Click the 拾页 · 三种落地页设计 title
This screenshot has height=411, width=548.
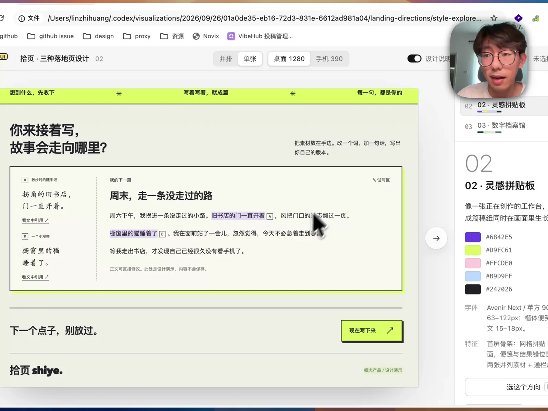pos(54,59)
